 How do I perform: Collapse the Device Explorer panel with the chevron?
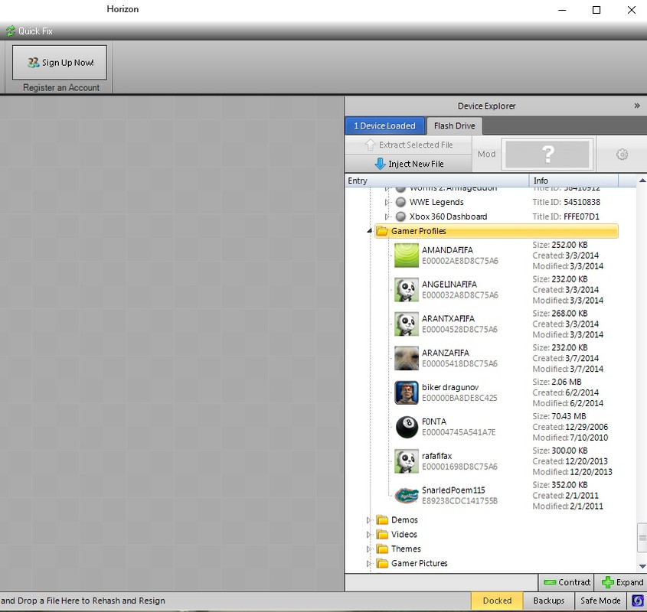[637, 106]
